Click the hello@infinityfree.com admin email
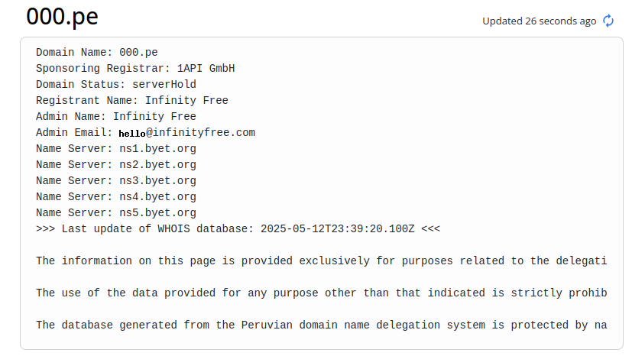Viewport: 632px width, 356px height. [187, 133]
